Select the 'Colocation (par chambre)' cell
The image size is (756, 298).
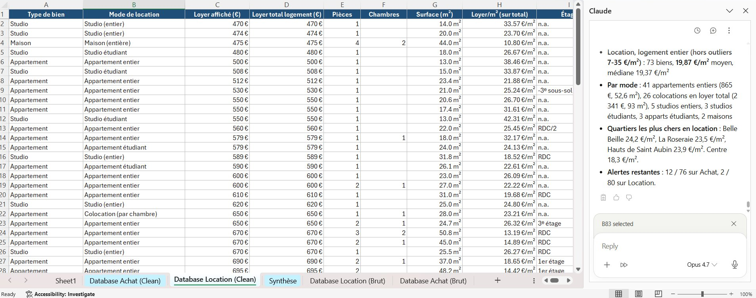(134, 214)
